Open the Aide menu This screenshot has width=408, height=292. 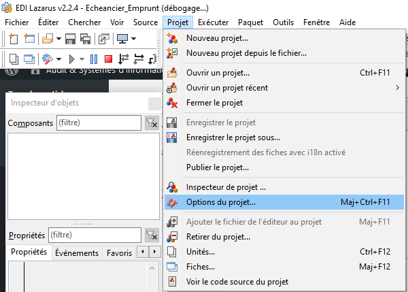click(347, 22)
